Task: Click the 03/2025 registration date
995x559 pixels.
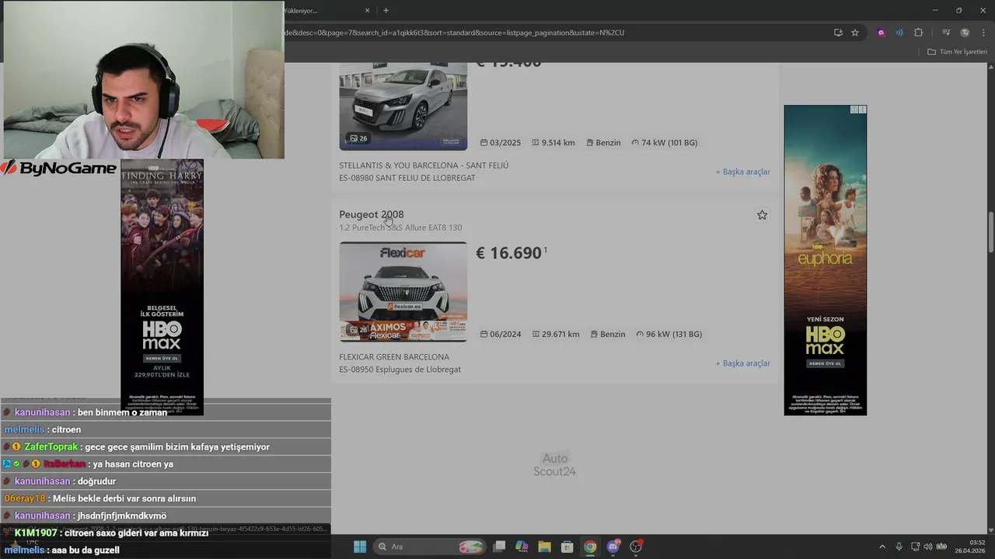Action: 501,143
